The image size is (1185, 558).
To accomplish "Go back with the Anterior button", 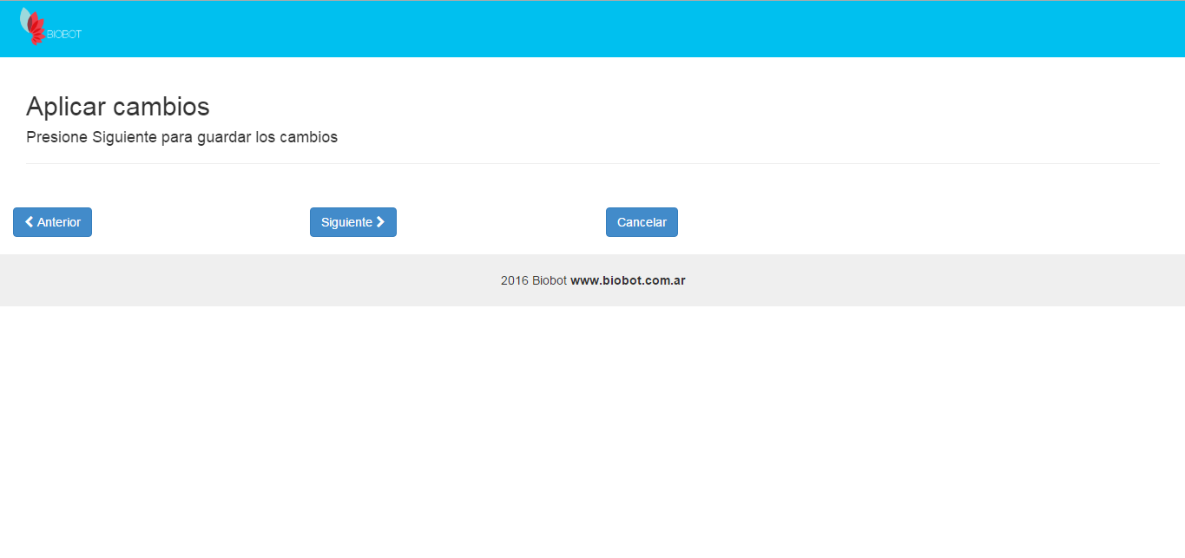I will (52, 222).
